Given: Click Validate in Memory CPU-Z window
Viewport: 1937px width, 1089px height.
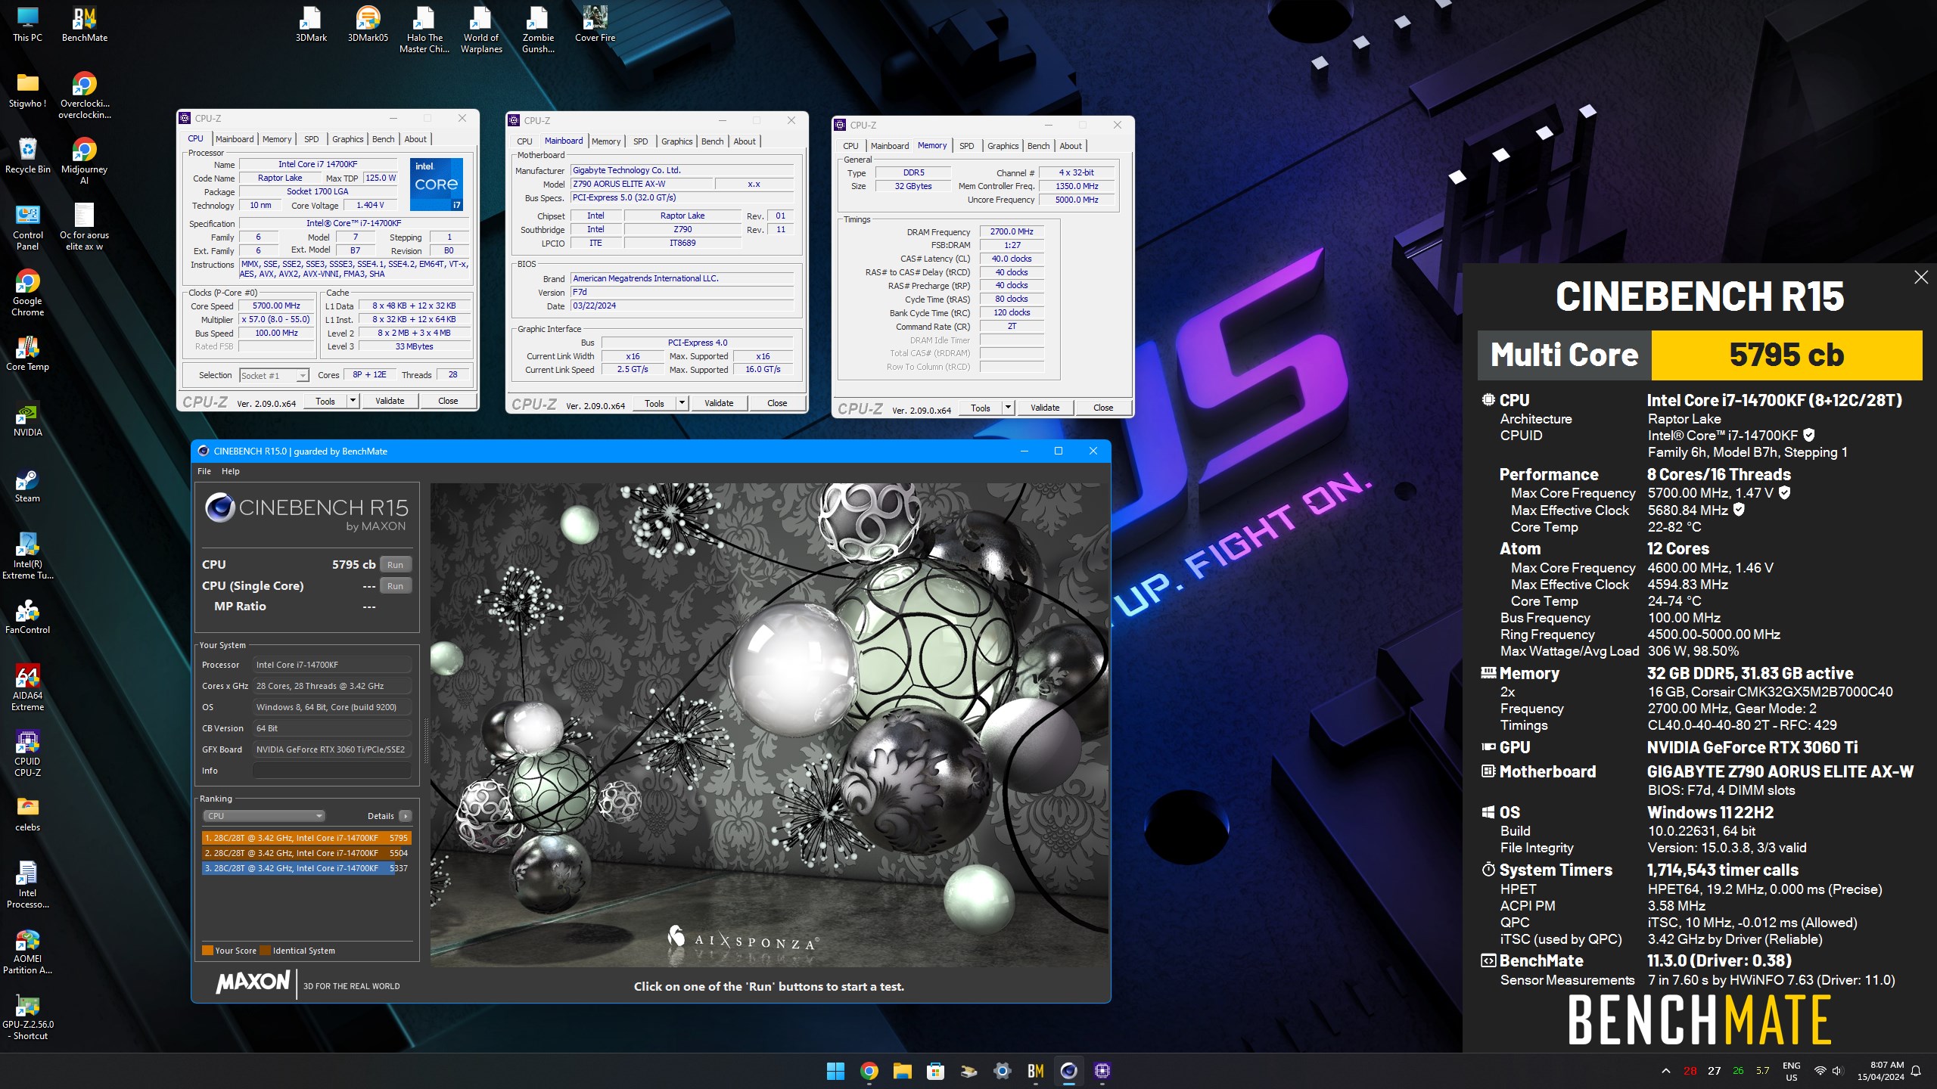Looking at the screenshot, I should click(x=1045, y=408).
